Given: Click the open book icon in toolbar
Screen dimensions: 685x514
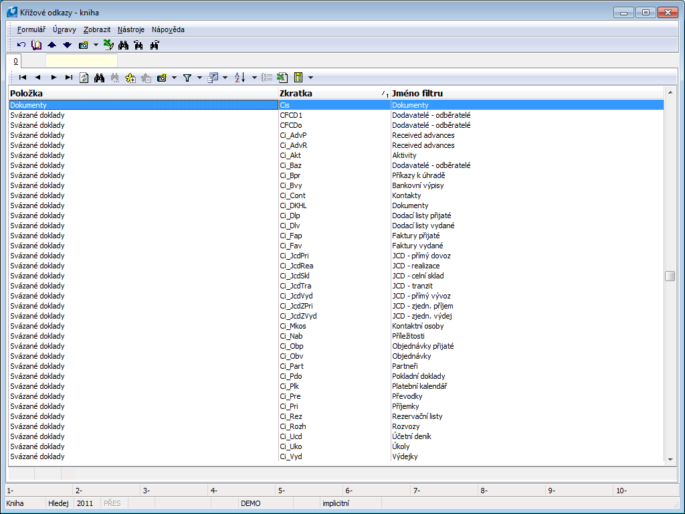Looking at the screenshot, I should tap(36, 45).
